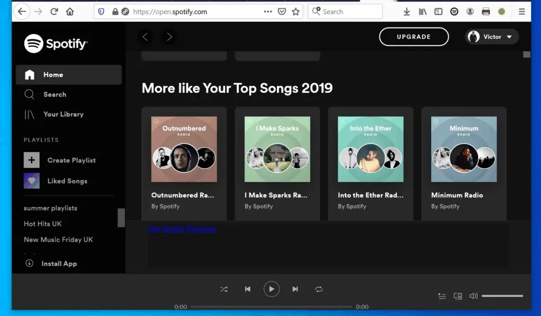This screenshot has width=541, height=316.
Task: Open the Victor account dropdown
Action: (491, 37)
